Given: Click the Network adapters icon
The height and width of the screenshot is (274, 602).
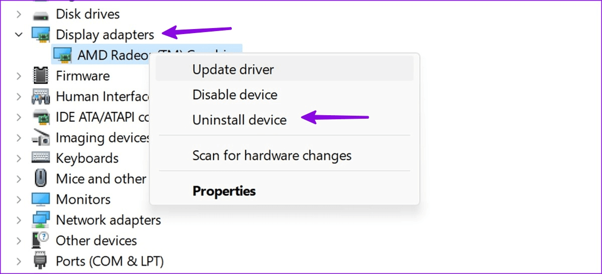Looking at the screenshot, I should point(41,220).
